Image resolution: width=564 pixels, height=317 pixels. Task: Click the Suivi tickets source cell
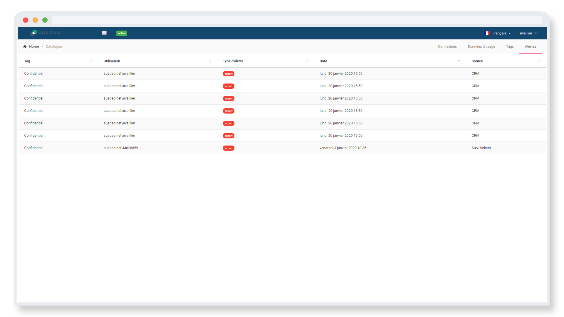pyautogui.click(x=481, y=148)
